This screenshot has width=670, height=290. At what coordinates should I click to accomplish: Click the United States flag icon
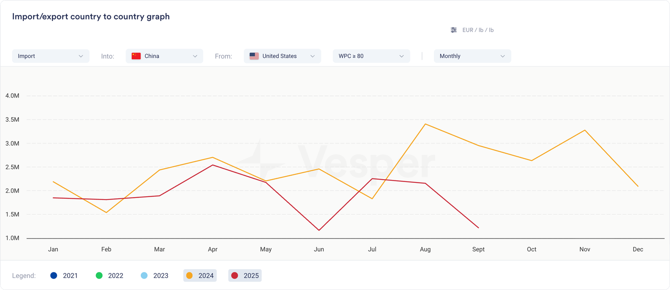point(254,56)
